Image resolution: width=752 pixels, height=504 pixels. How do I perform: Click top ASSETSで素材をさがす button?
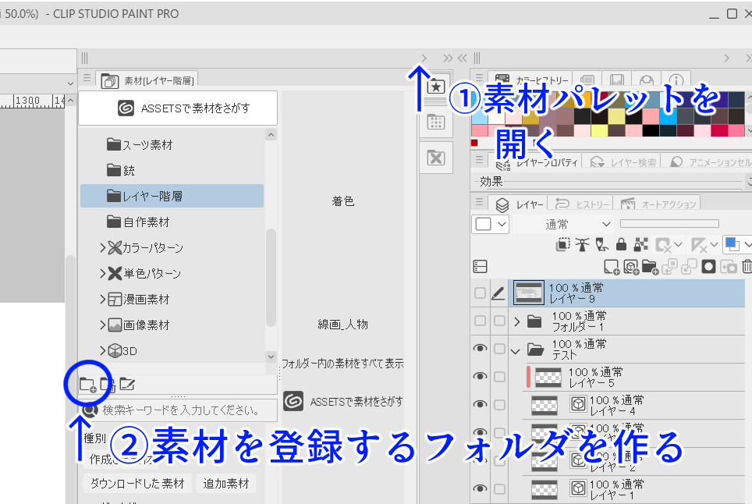tap(178, 108)
